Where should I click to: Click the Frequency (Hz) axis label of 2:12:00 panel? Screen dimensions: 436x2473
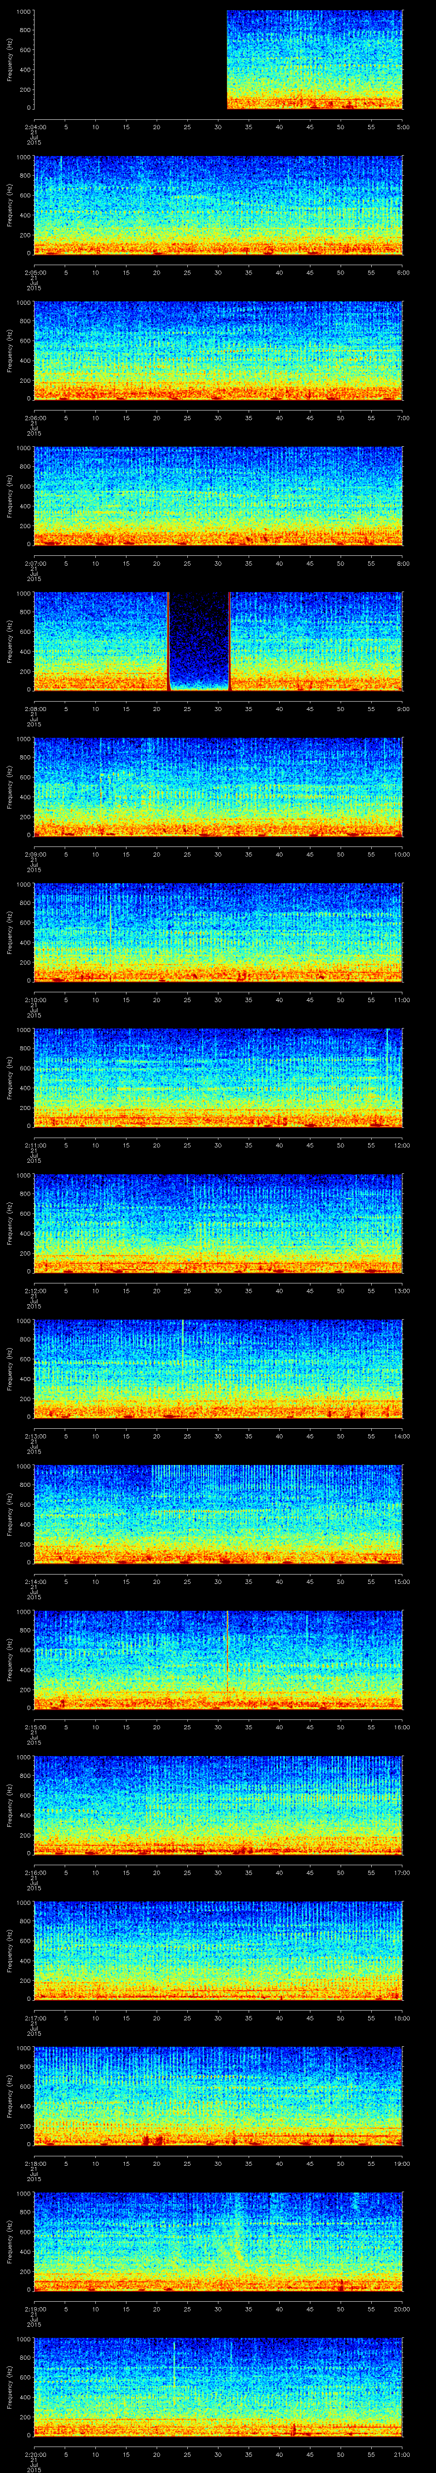(10, 1223)
